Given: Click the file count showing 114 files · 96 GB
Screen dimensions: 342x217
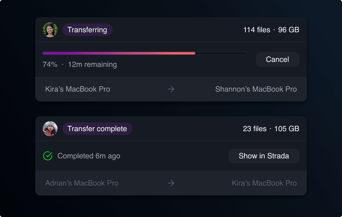Looking at the screenshot, I should click(x=271, y=30).
